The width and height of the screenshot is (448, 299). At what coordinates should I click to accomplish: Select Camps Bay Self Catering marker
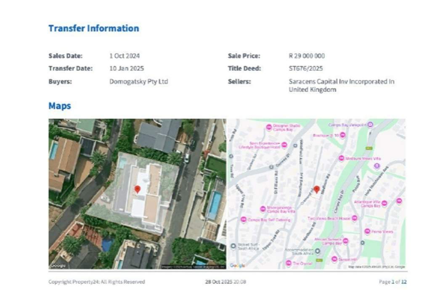[x=243, y=220]
